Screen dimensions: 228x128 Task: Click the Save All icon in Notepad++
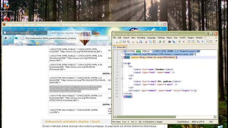(x=128, y=42)
